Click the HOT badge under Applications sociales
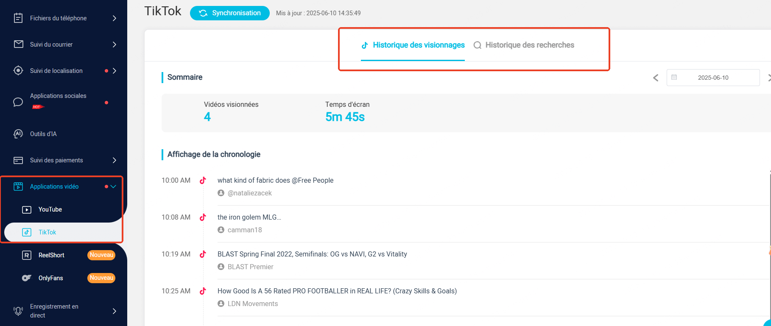The image size is (771, 326). pyautogui.click(x=38, y=107)
